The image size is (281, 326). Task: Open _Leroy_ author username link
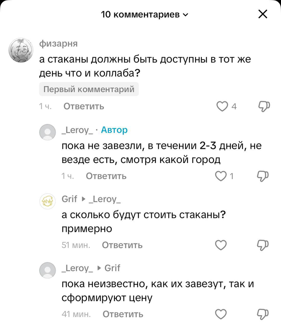(77, 130)
